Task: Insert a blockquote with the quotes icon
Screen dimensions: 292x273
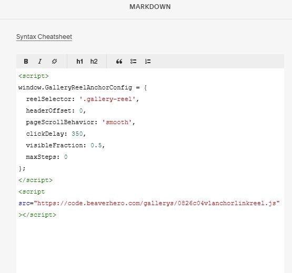Action: pos(119,61)
